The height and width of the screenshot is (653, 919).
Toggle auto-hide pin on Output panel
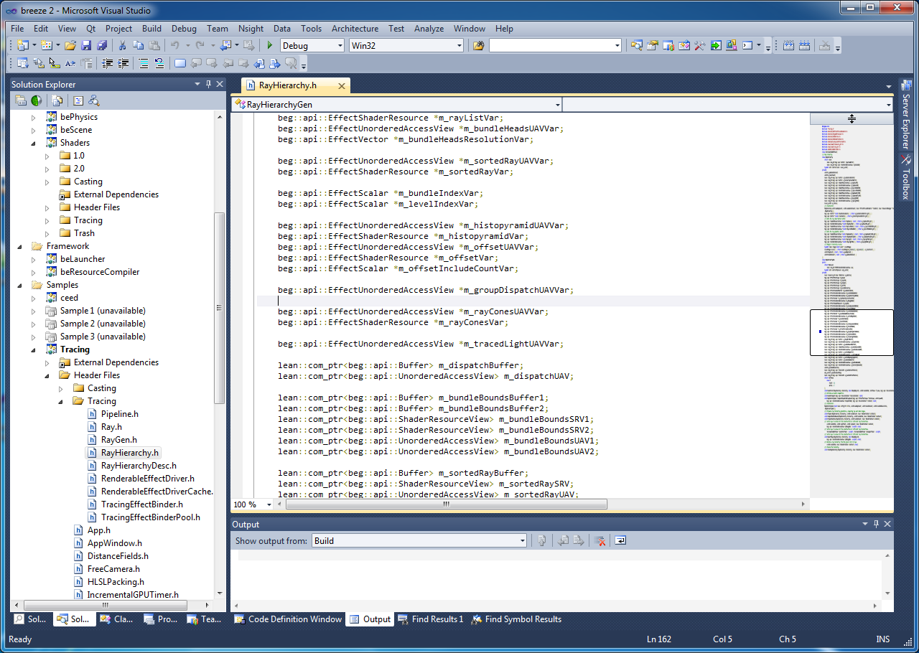874,525
